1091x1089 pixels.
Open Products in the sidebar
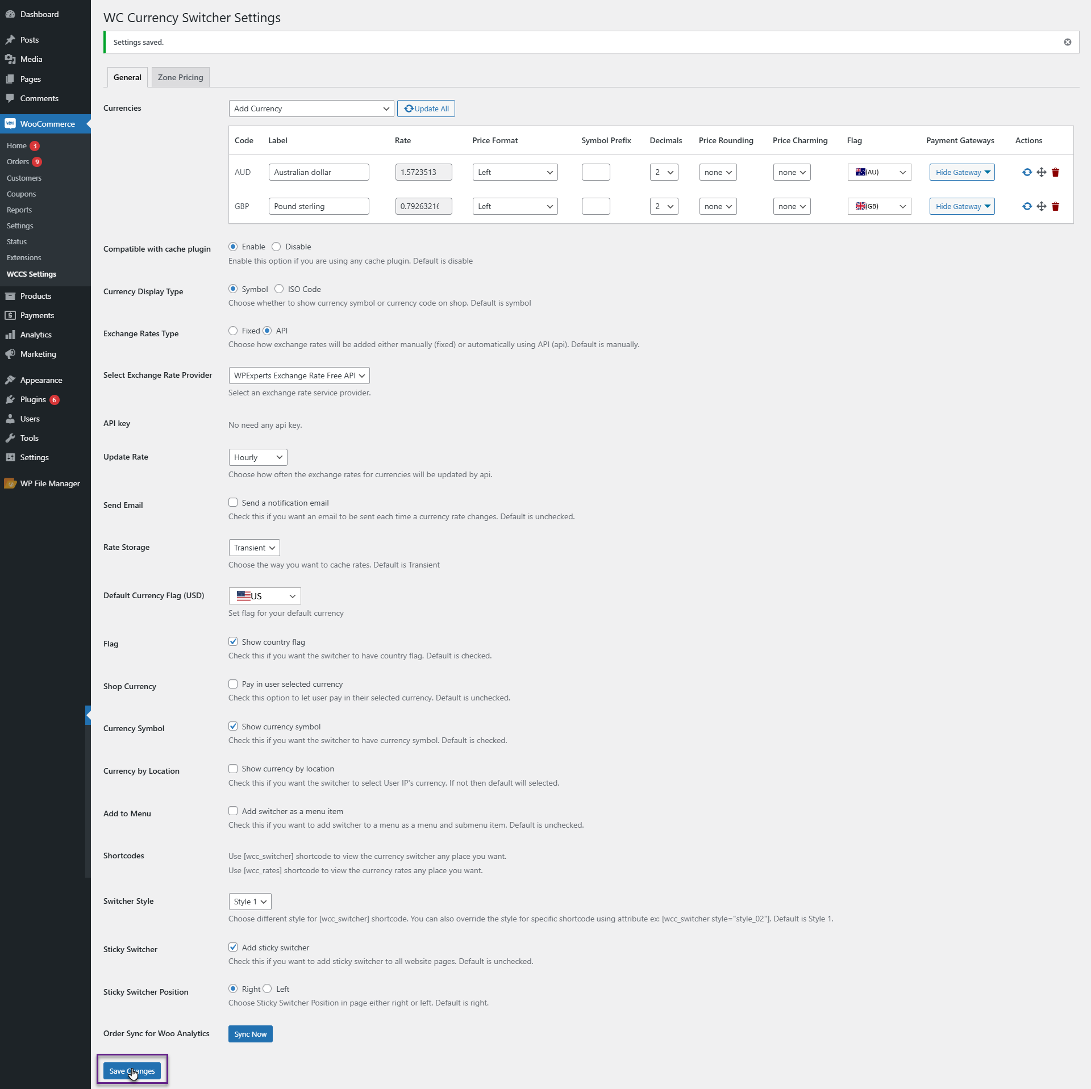point(45,296)
